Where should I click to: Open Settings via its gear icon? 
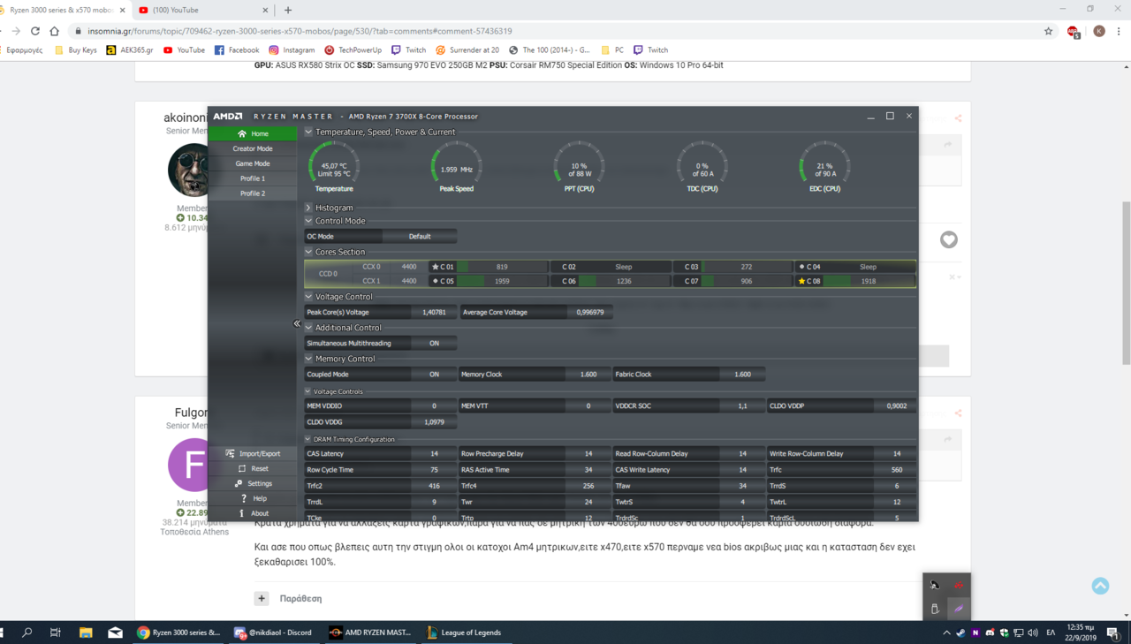pos(239,483)
